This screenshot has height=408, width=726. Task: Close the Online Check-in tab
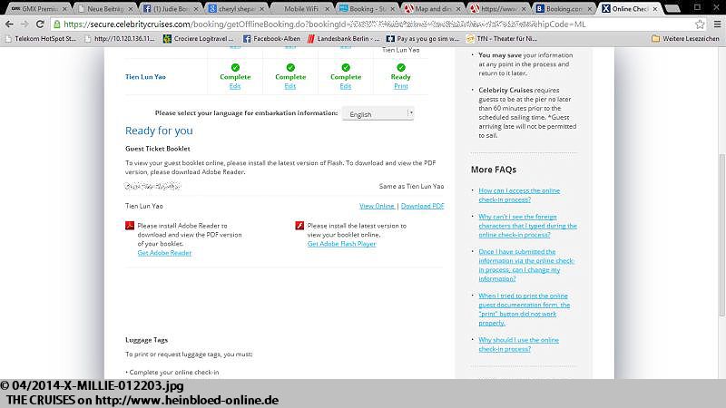pyautogui.click(x=654, y=9)
